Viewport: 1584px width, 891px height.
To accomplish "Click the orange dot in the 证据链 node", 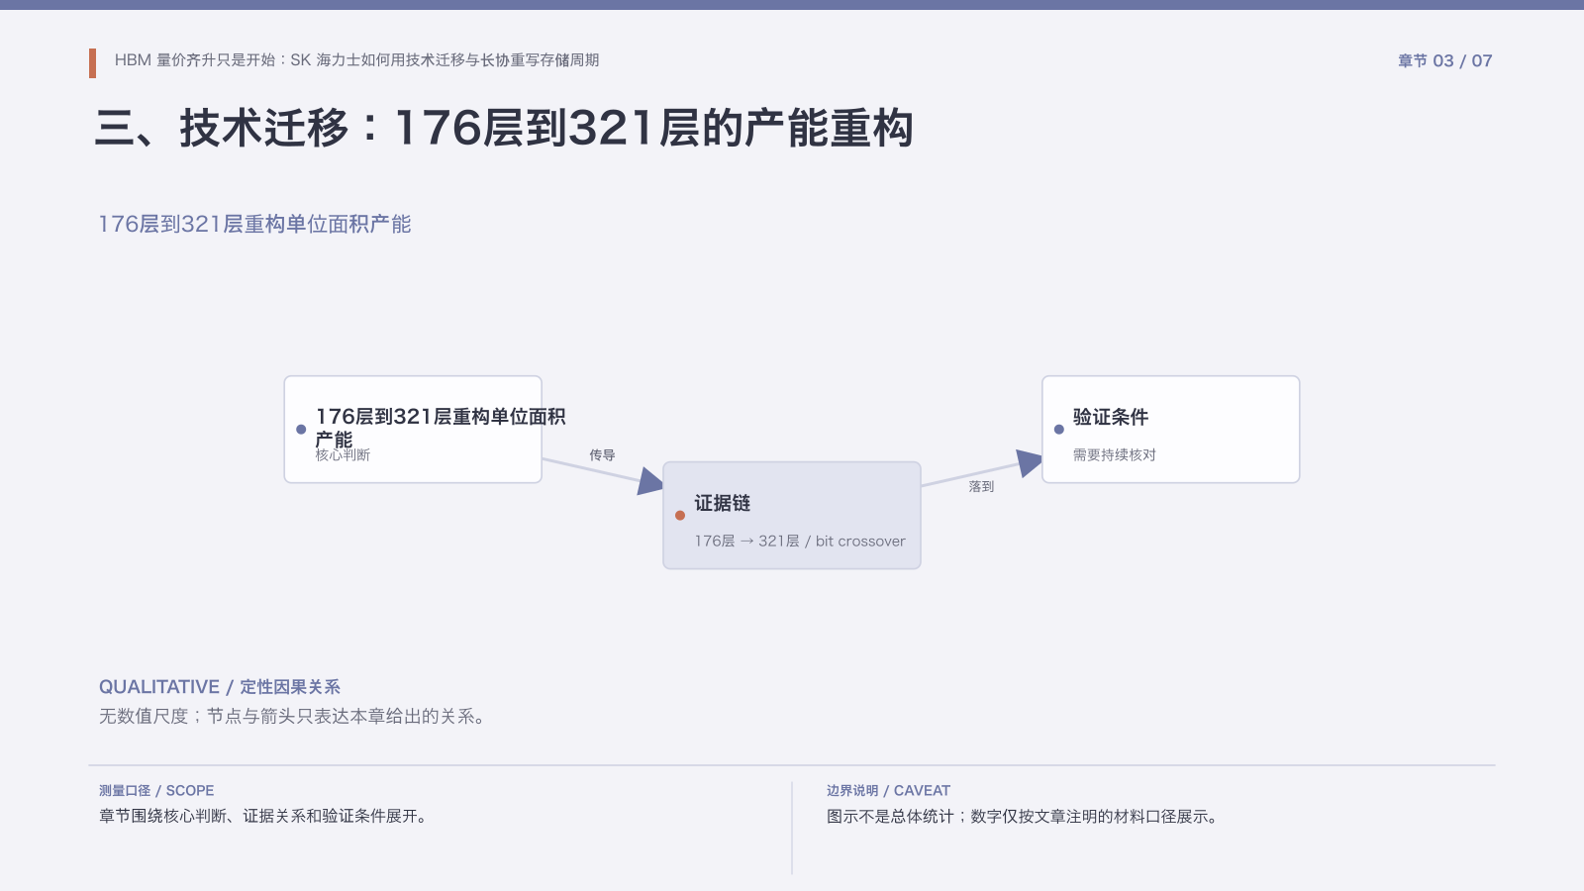I will pyautogui.click(x=680, y=515).
